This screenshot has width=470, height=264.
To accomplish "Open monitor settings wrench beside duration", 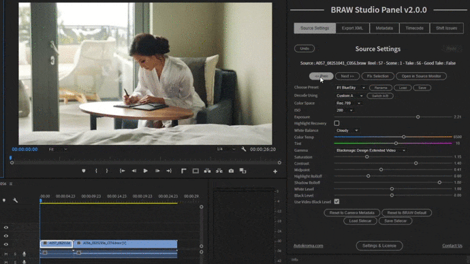I will click(x=244, y=149).
